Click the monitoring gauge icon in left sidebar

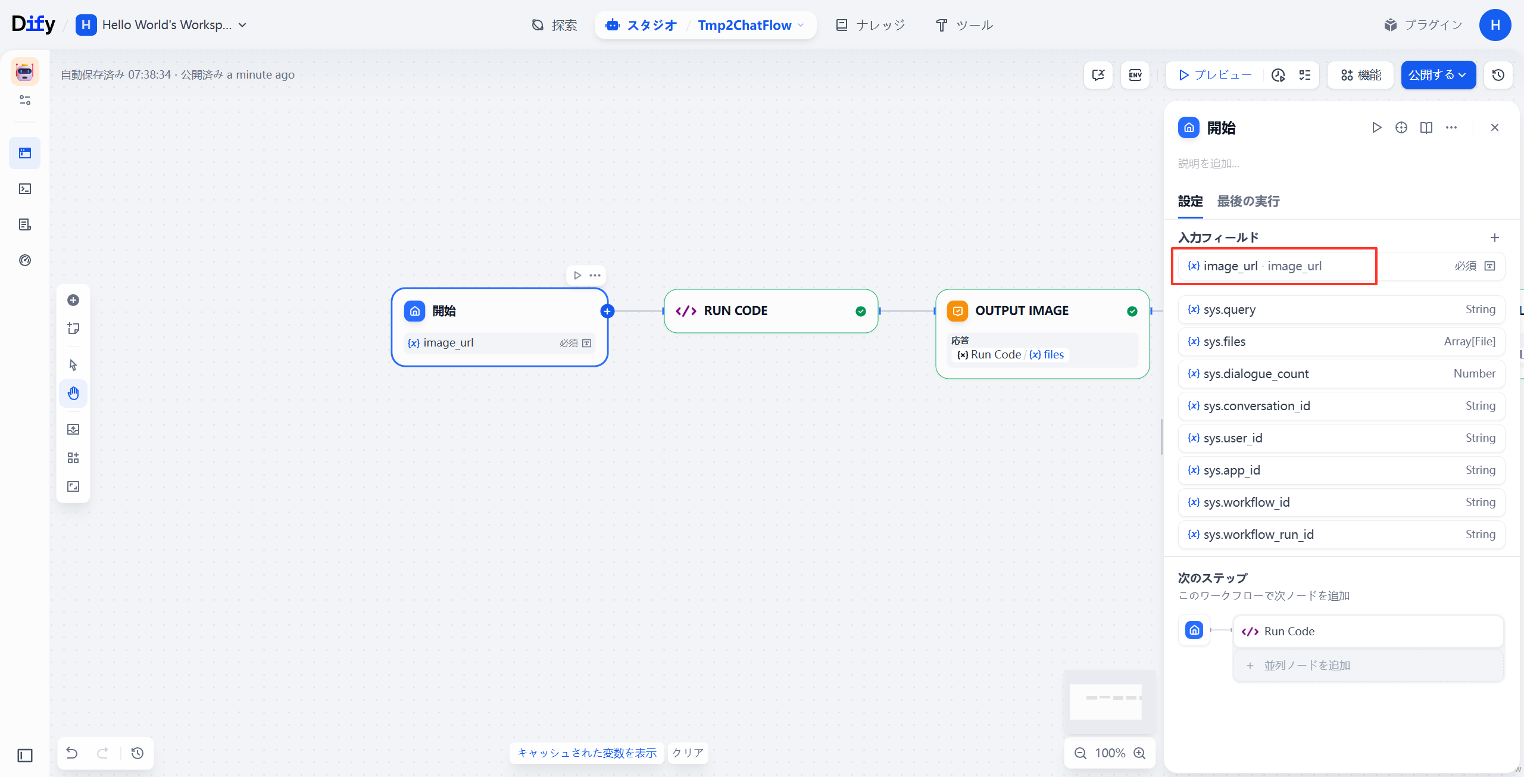[25, 260]
